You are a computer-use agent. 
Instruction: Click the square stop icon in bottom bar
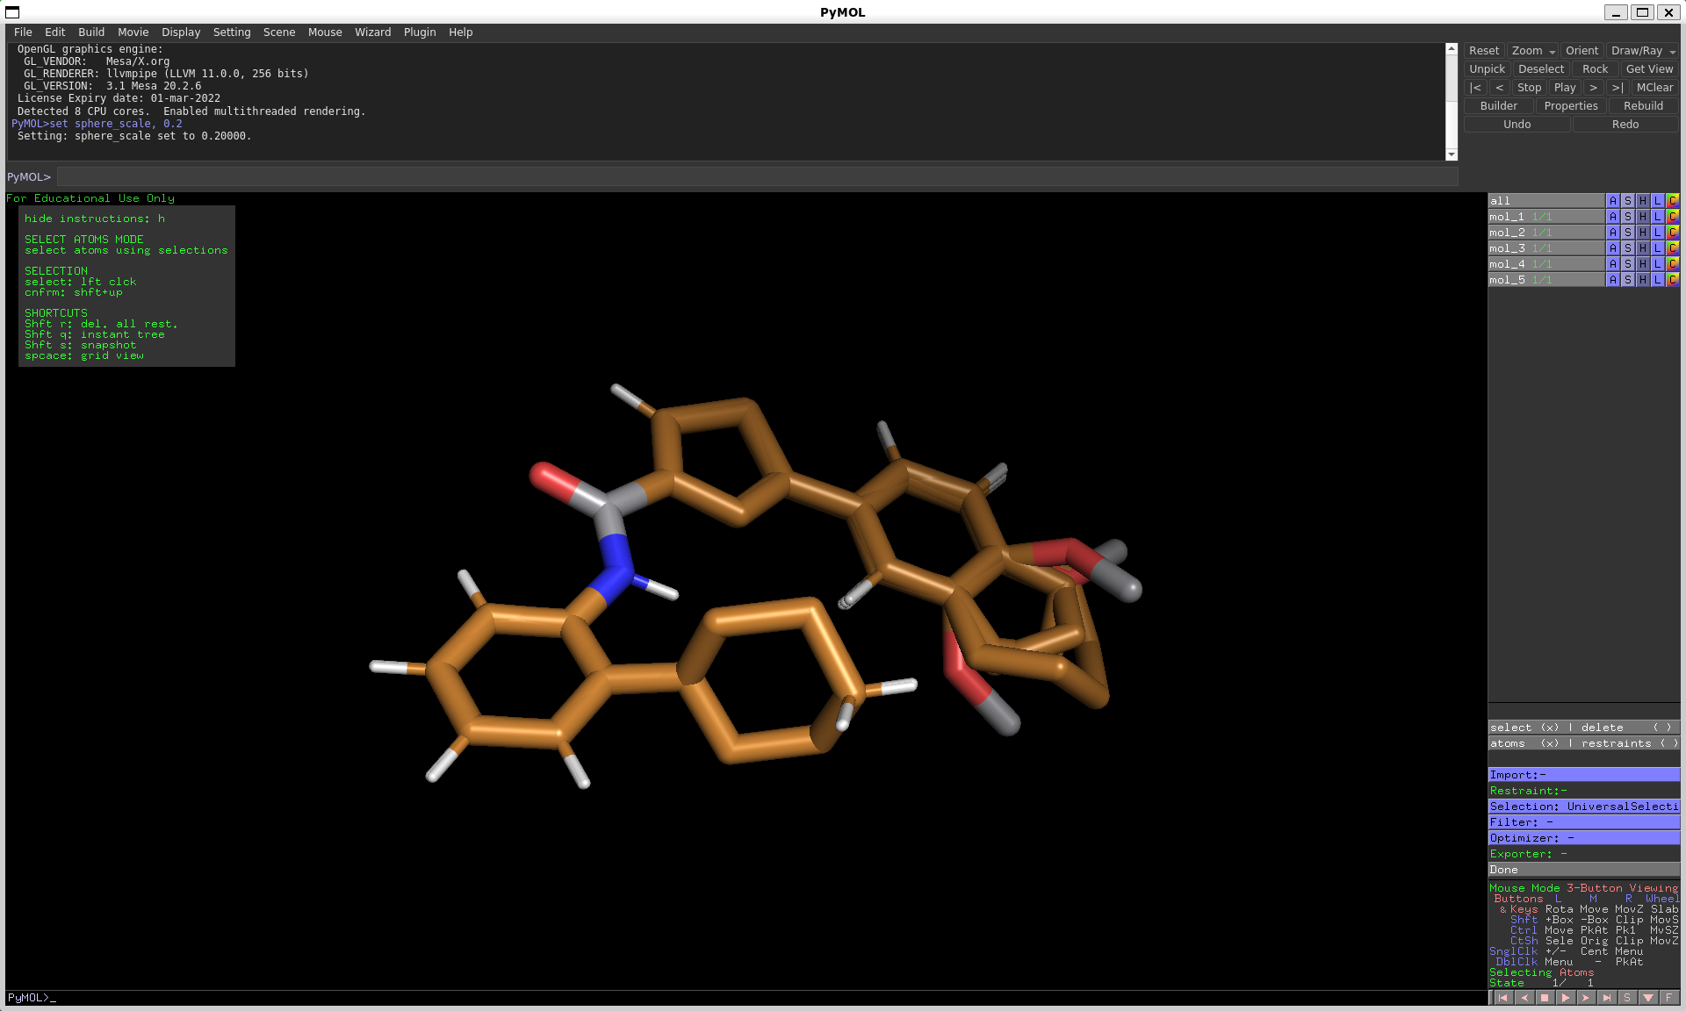(1545, 998)
